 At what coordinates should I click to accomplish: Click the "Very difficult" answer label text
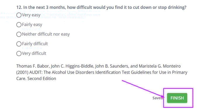click(x=34, y=53)
